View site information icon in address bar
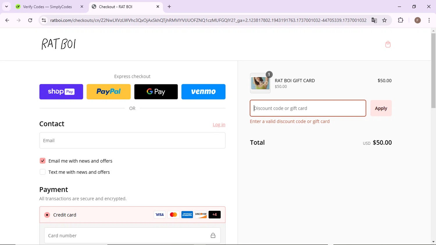Viewport: 436px width, 245px height. pos(44,20)
